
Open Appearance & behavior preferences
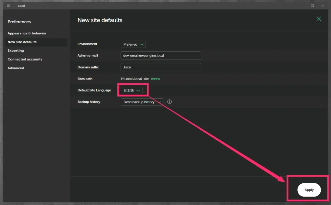pos(27,33)
